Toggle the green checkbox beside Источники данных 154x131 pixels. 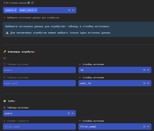pyautogui.click(x=29, y=3)
